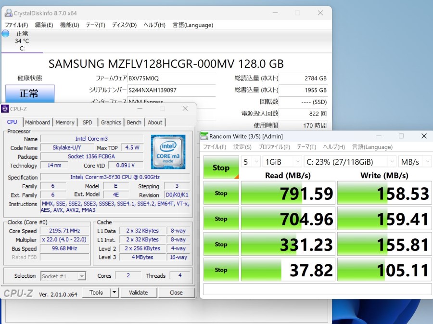Switch to the About tab in CPU-Z
The image size is (433, 324).
coord(155,122)
